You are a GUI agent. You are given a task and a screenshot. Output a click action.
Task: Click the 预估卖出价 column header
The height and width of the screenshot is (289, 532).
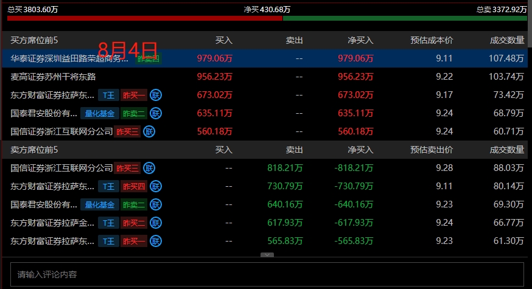(x=432, y=150)
